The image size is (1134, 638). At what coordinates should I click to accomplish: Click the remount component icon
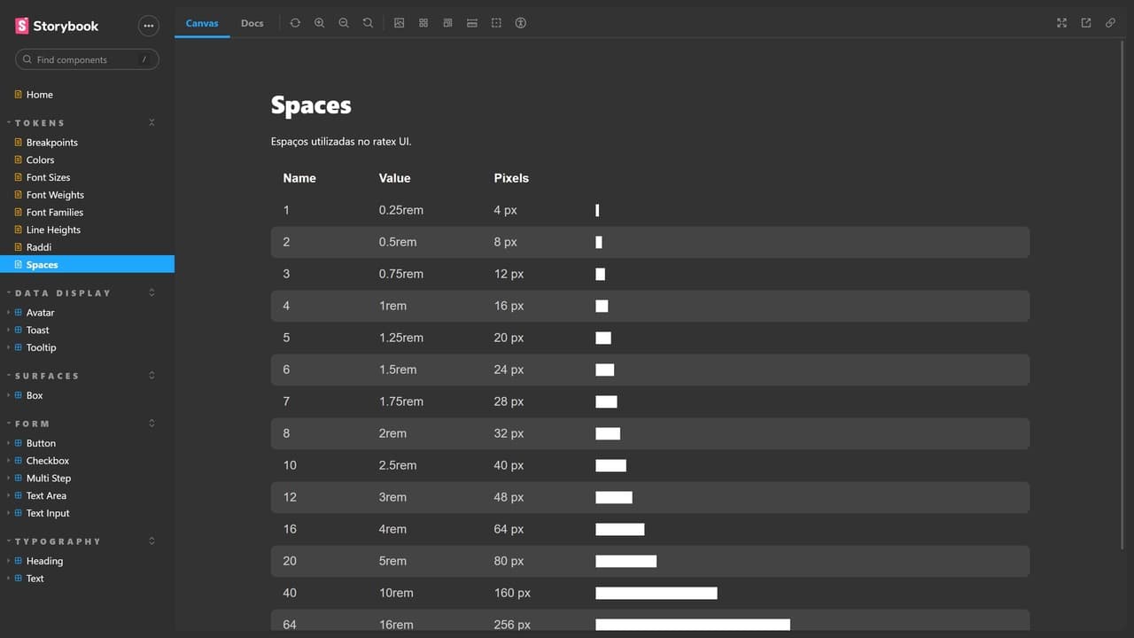295,23
